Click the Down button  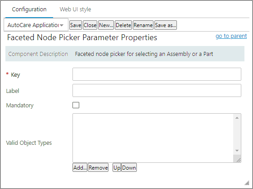(129, 167)
